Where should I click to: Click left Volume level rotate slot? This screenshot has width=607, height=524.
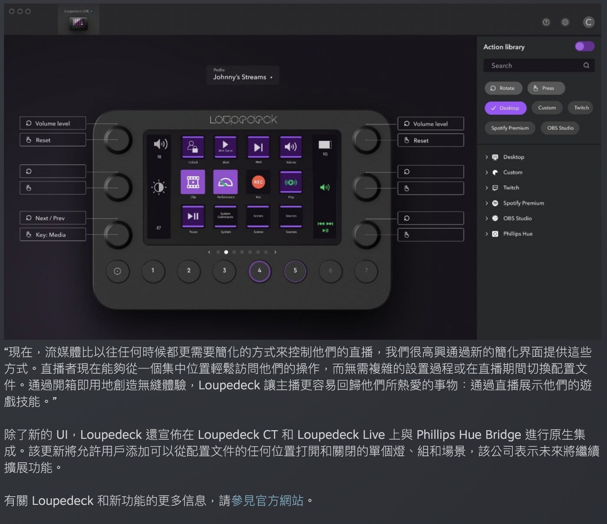(x=53, y=123)
